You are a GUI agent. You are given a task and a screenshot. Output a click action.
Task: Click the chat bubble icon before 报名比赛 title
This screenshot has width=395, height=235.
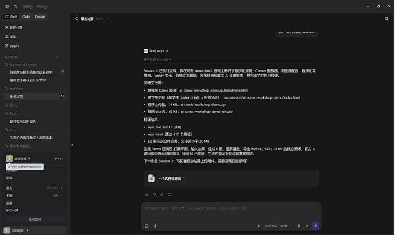point(77,19)
